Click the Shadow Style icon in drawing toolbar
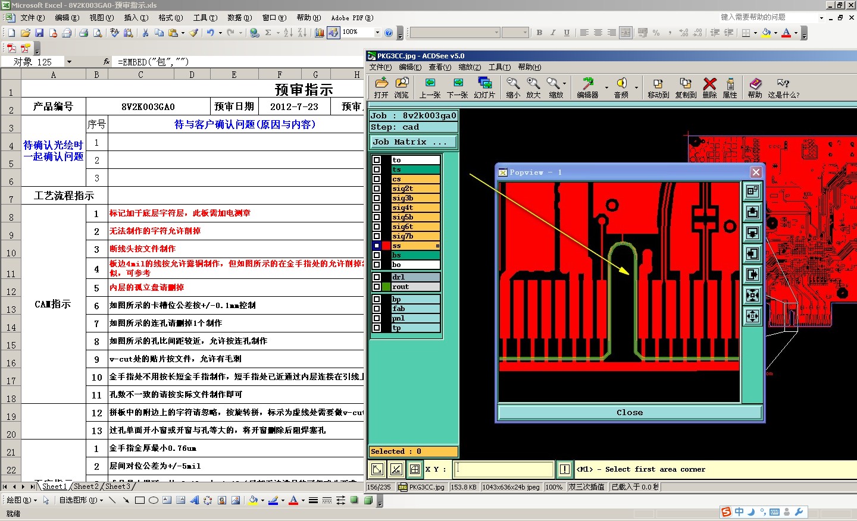The image size is (857, 521). (x=355, y=500)
